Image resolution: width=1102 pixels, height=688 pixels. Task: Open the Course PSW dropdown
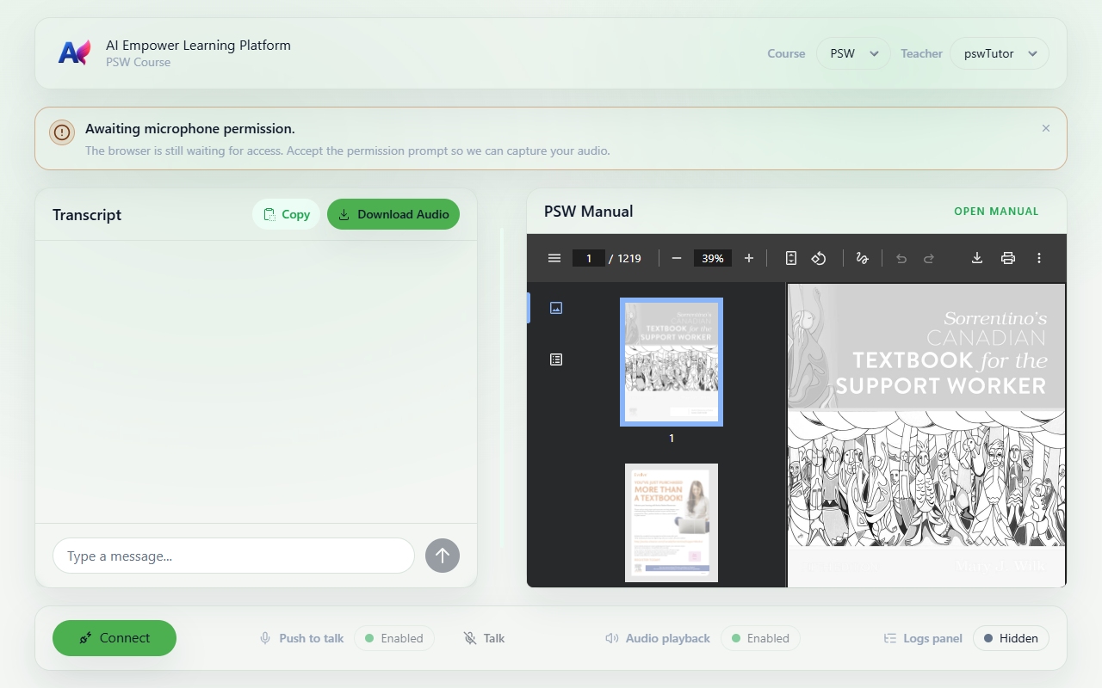click(x=853, y=53)
